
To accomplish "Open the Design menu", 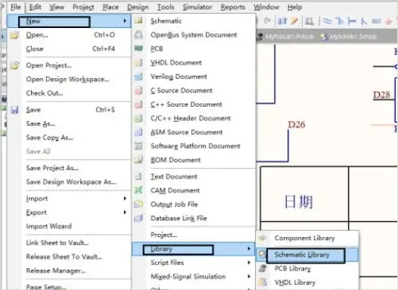I will (138, 7).
